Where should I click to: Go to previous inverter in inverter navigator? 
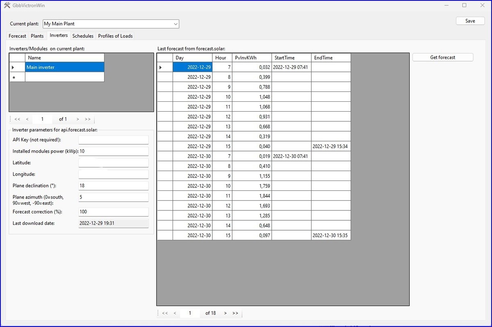point(27,119)
